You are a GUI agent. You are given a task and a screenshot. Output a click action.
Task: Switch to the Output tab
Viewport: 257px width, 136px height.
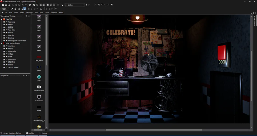43,133
